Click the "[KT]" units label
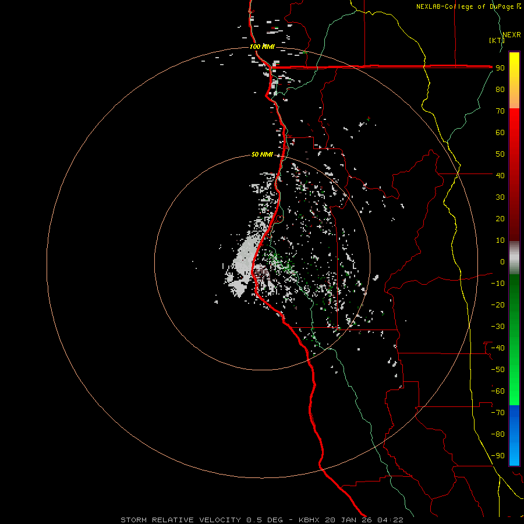524x524 pixels. coord(497,40)
